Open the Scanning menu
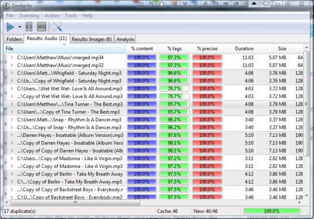The height and width of the screenshot is (219, 314). (29, 15)
